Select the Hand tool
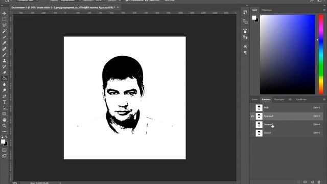 pos(4,120)
